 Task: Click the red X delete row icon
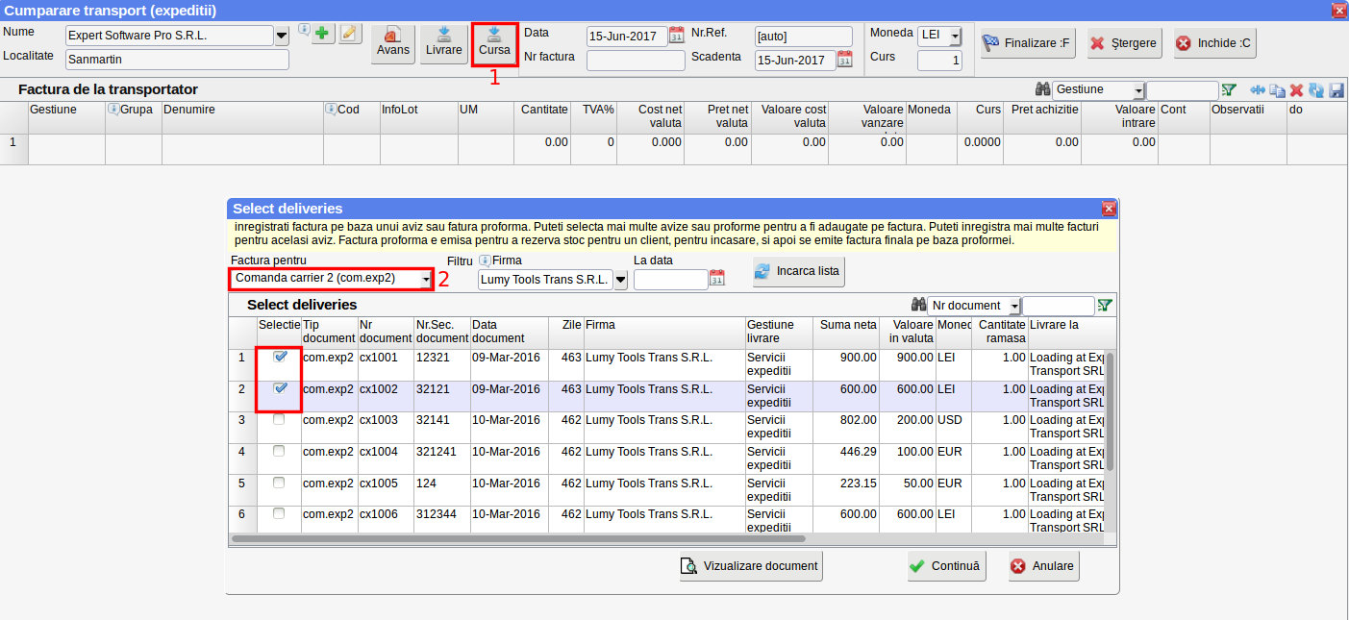click(x=1296, y=90)
